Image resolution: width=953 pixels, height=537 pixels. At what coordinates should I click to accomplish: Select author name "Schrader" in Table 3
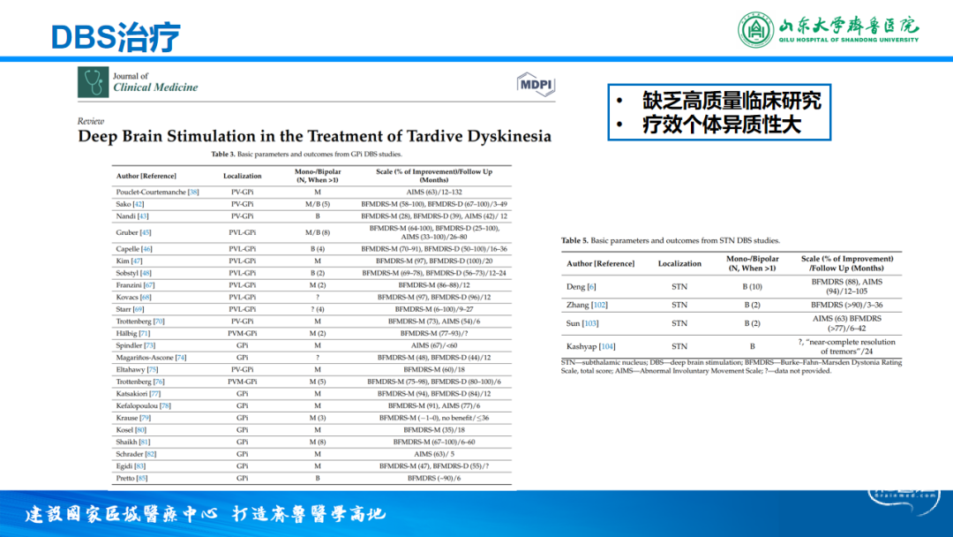(130, 454)
